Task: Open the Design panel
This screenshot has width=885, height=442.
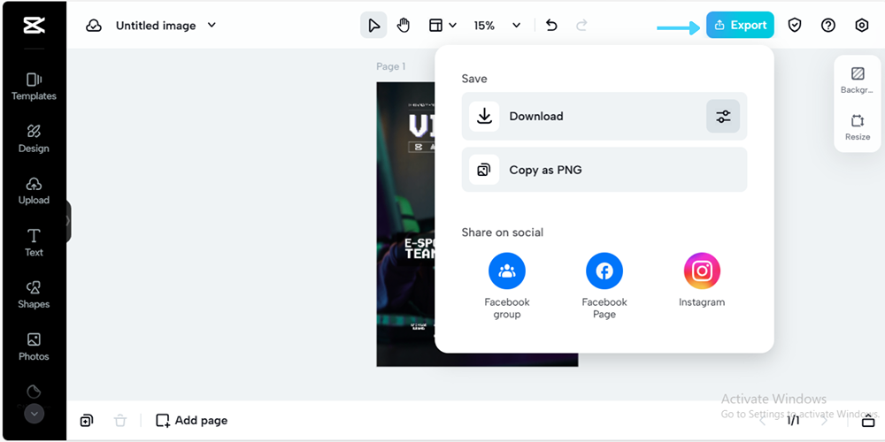Action: pyautogui.click(x=34, y=139)
